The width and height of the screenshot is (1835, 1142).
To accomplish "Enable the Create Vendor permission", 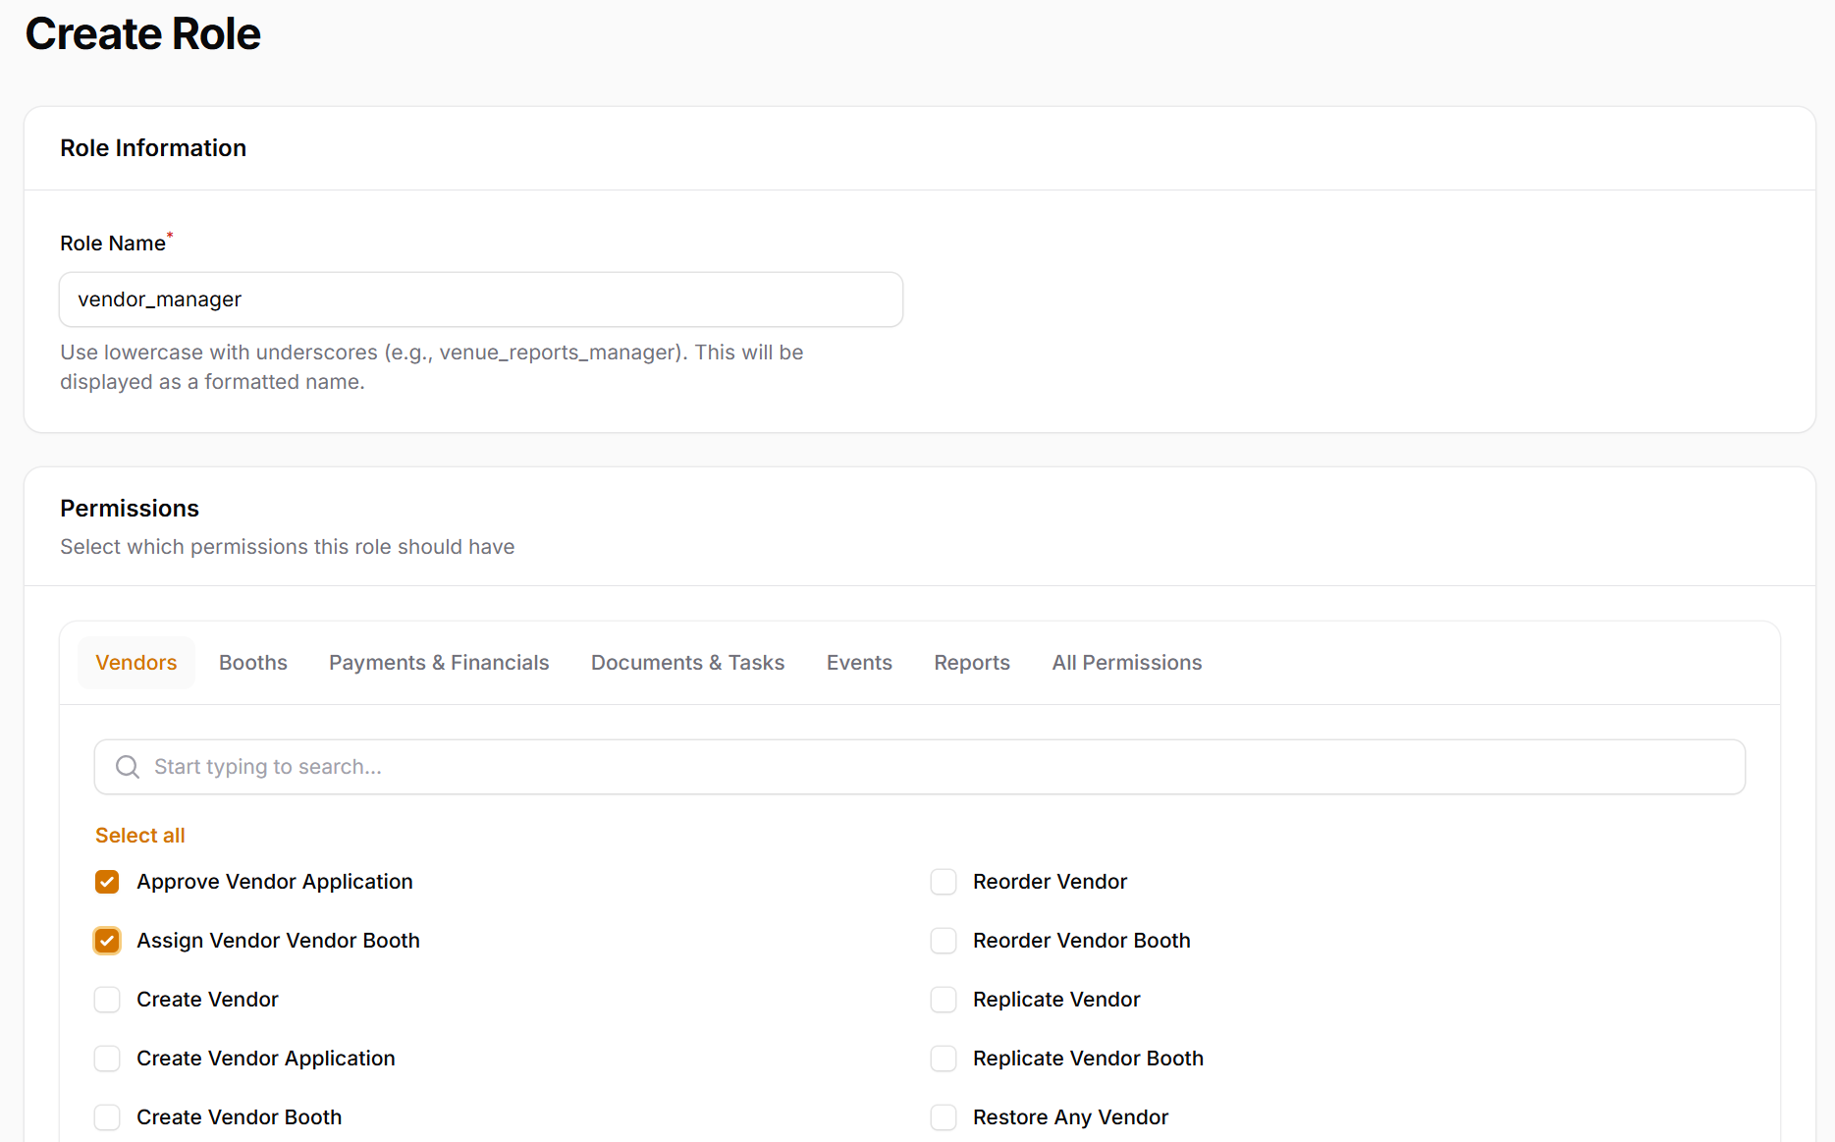I will point(107,1000).
